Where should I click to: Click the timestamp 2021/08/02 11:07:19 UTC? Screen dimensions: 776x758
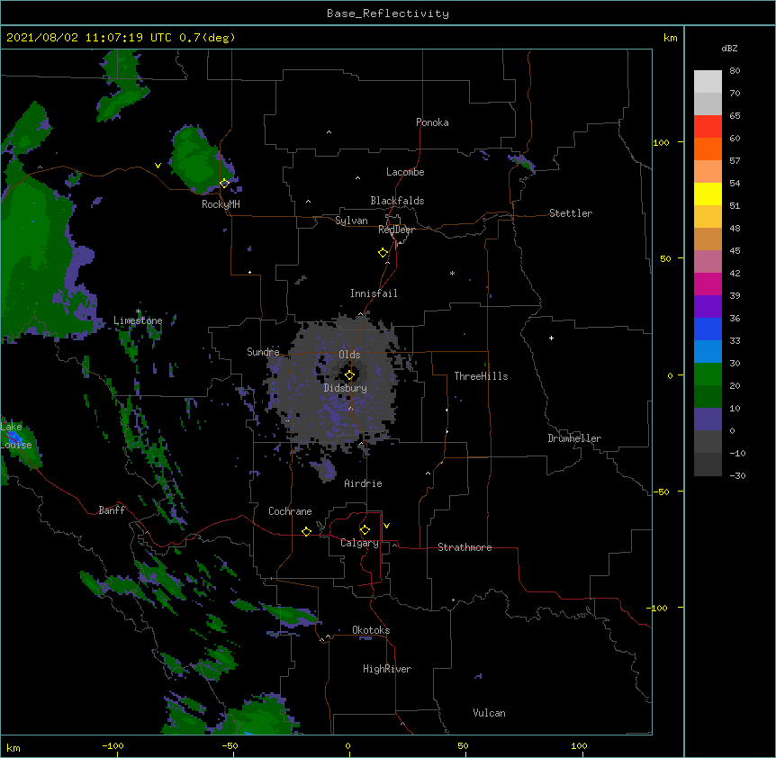(90, 38)
